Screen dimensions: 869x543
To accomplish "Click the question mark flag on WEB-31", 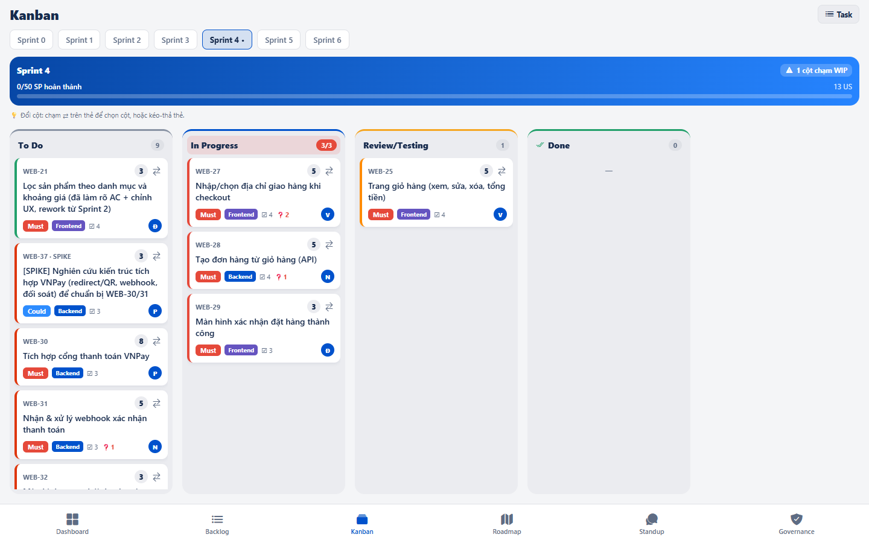I will (x=109, y=447).
